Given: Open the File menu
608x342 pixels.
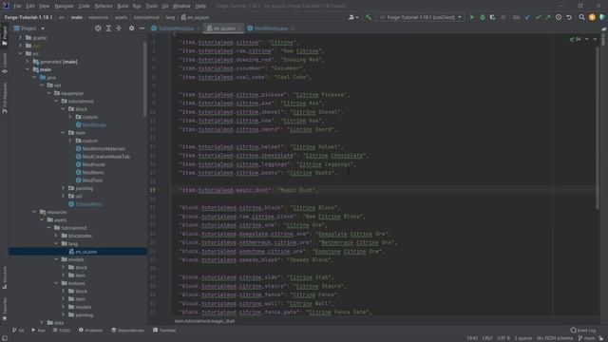Looking at the screenshot, I should click(x=17, y=6).
